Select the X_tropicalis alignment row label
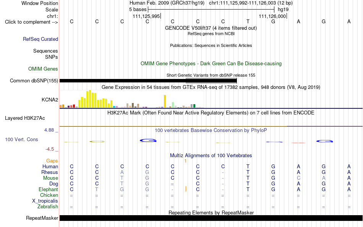Image resolution: width=363 pixels, height=227 pixels. point(45,201)
